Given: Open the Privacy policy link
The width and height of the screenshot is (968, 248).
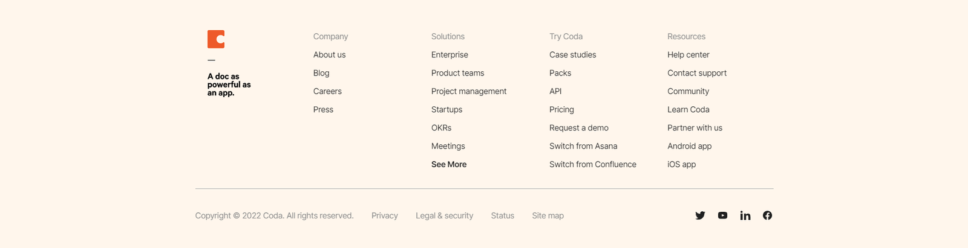Looking at the screenshot, I should coord(385,215).
